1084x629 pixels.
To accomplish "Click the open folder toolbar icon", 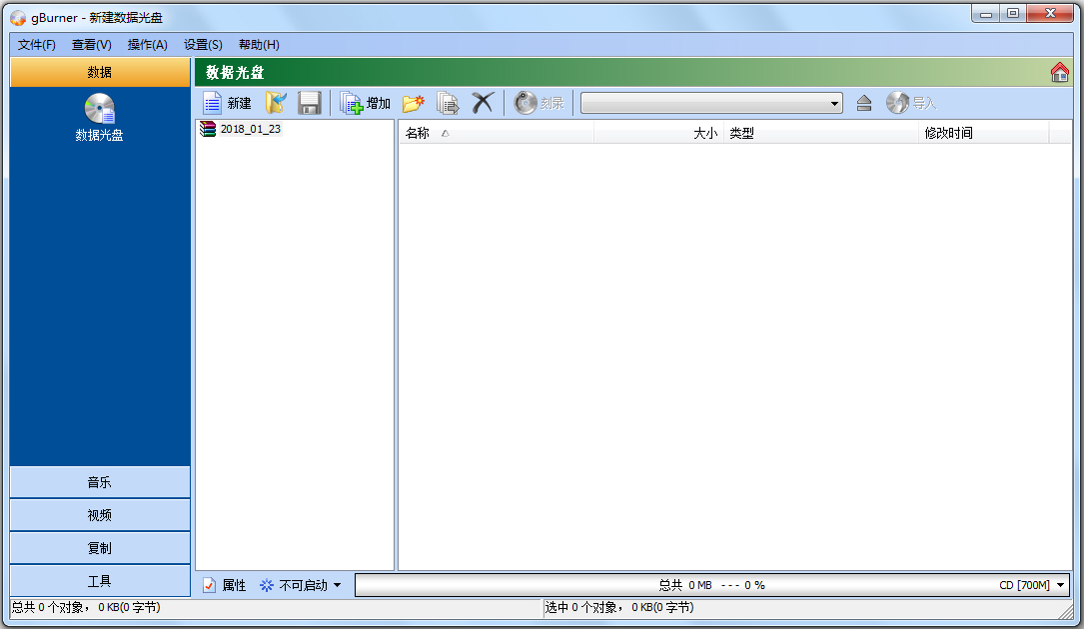I will click(x=276, y=103).
